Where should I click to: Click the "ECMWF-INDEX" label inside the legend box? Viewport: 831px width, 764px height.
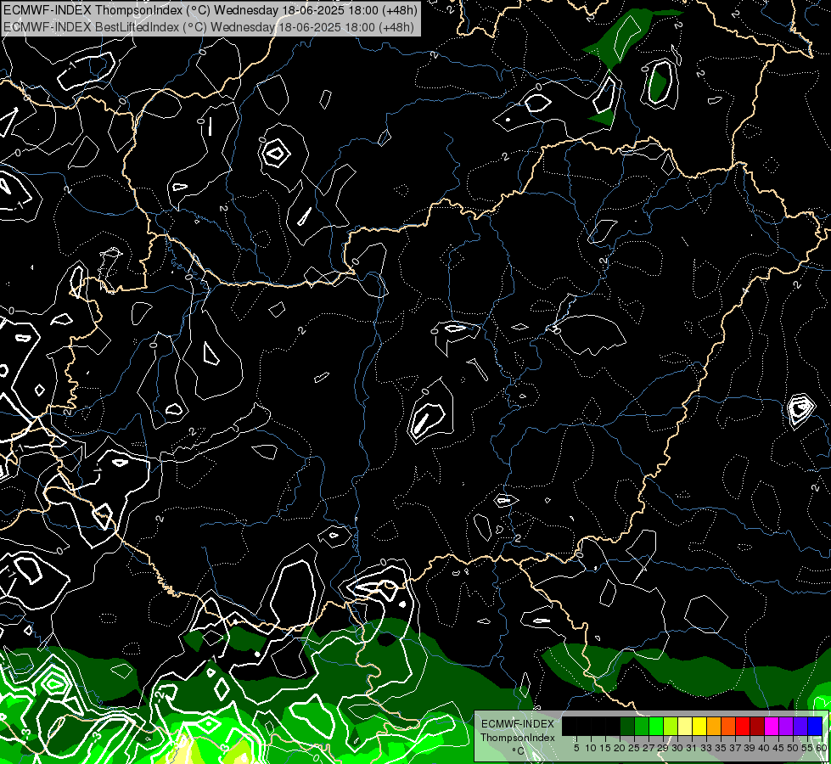click(518, 724)
